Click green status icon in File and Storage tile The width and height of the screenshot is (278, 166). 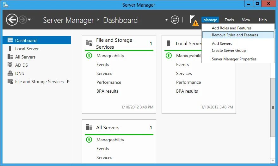point(89,56)
